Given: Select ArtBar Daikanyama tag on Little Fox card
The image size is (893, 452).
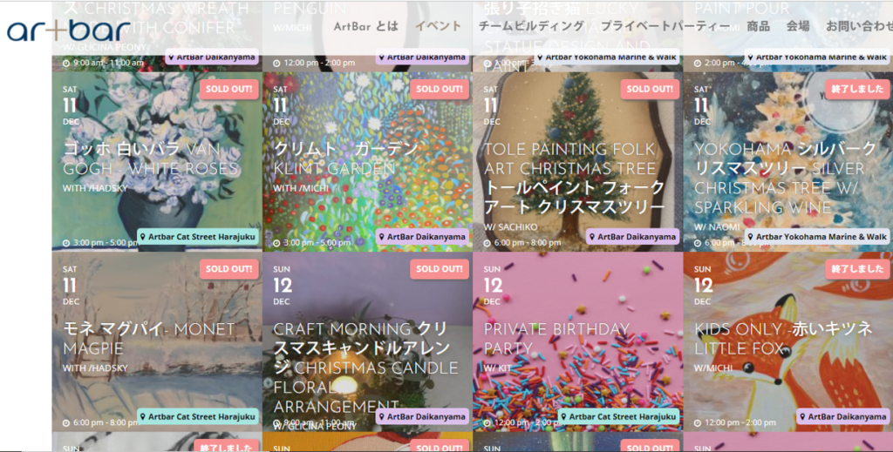Looking at the screenshot, I should point(843,417).
